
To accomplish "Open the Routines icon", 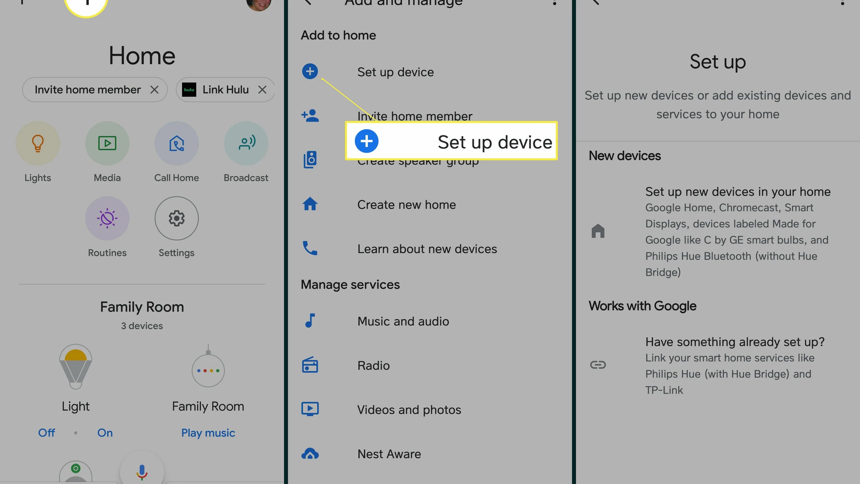I will click(x=107, y=218).
